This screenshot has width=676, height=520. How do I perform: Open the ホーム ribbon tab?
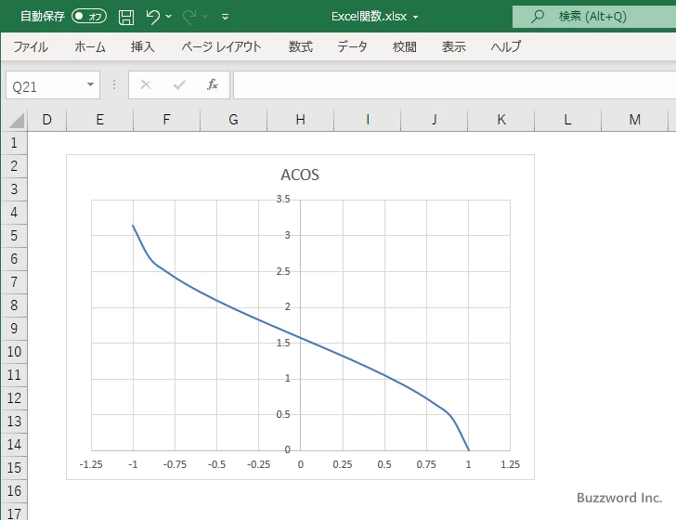pyautogui.click(x=90, y=46)
